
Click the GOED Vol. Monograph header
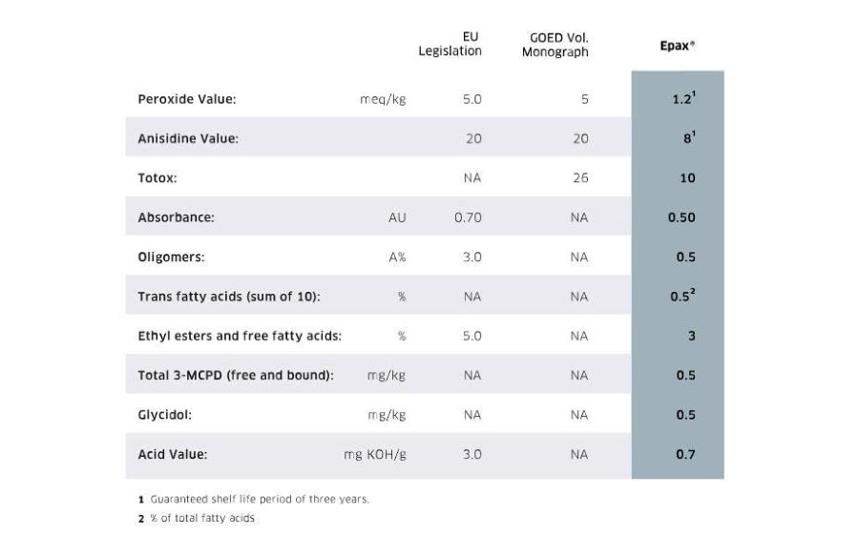(x=555, y=45)
